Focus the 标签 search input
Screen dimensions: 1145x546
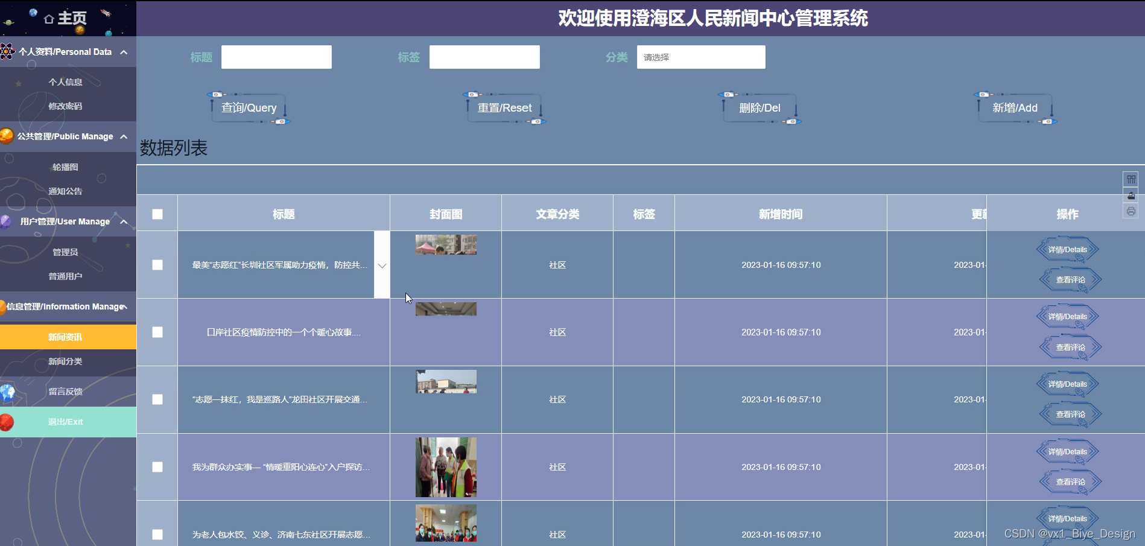pyautogui.click(x=484, y=57)
